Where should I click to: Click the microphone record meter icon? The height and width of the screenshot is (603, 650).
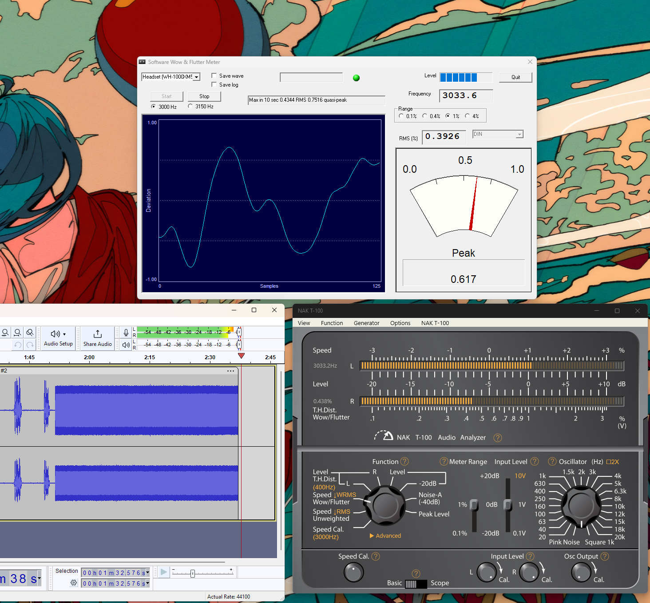pos(126,333)
